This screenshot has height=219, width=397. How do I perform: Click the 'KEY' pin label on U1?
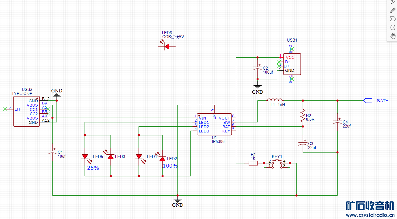[226, 131]
